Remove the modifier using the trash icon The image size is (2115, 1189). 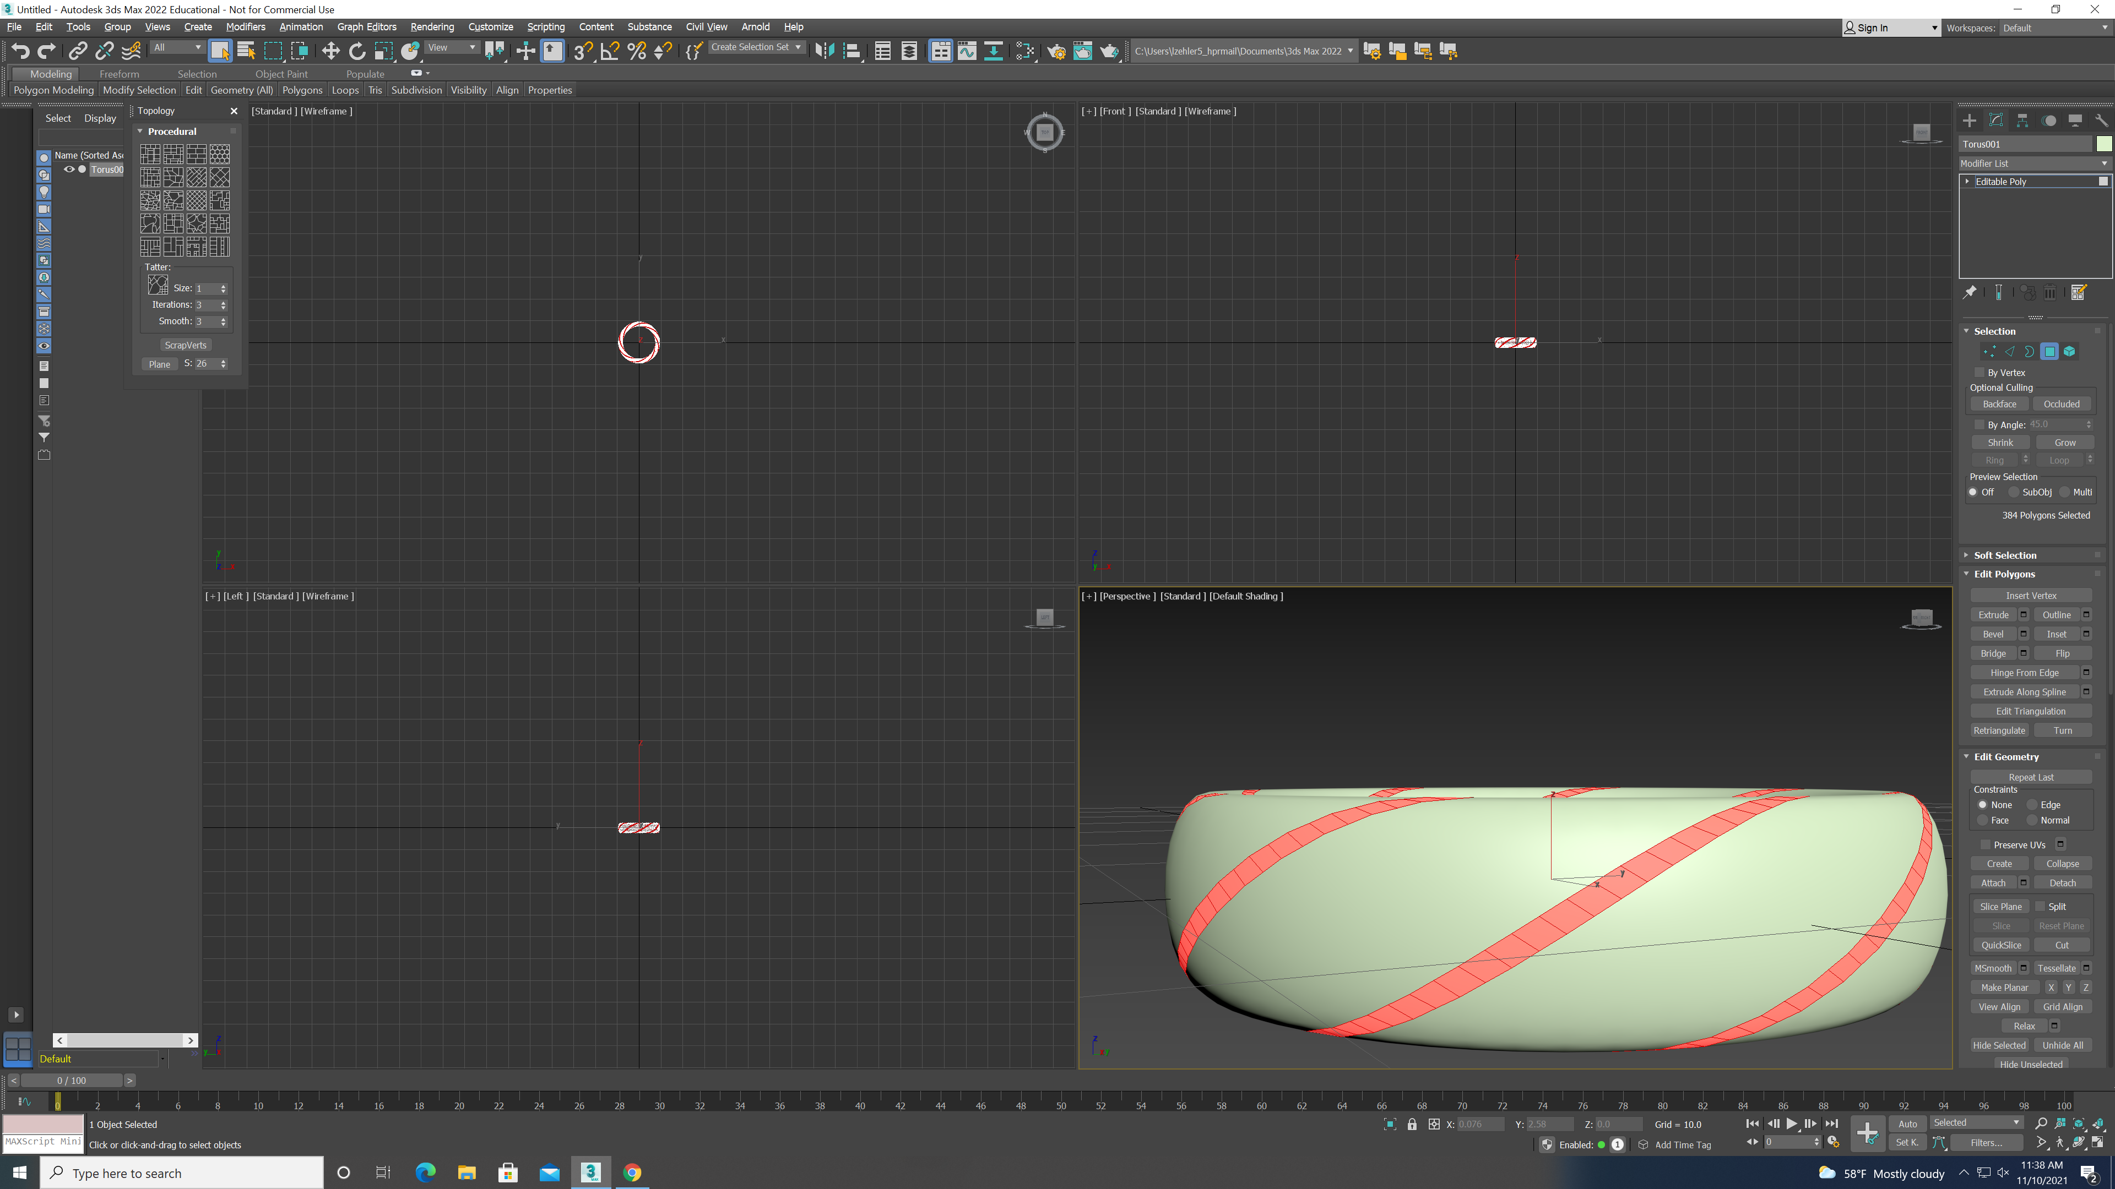click(x=2051, y=292)
